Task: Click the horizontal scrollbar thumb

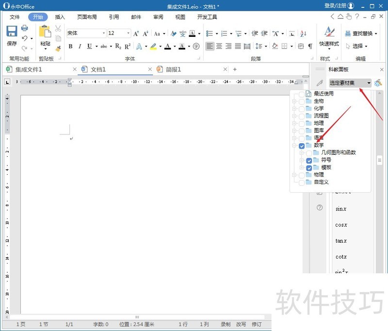Action: coord(137,317)
